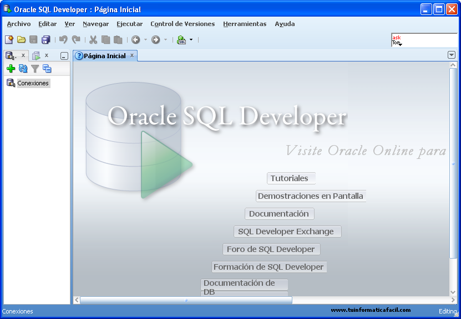Click the scroll down arrow
Image resolution: width=461 pixels, height=319 pixels.
453,292
